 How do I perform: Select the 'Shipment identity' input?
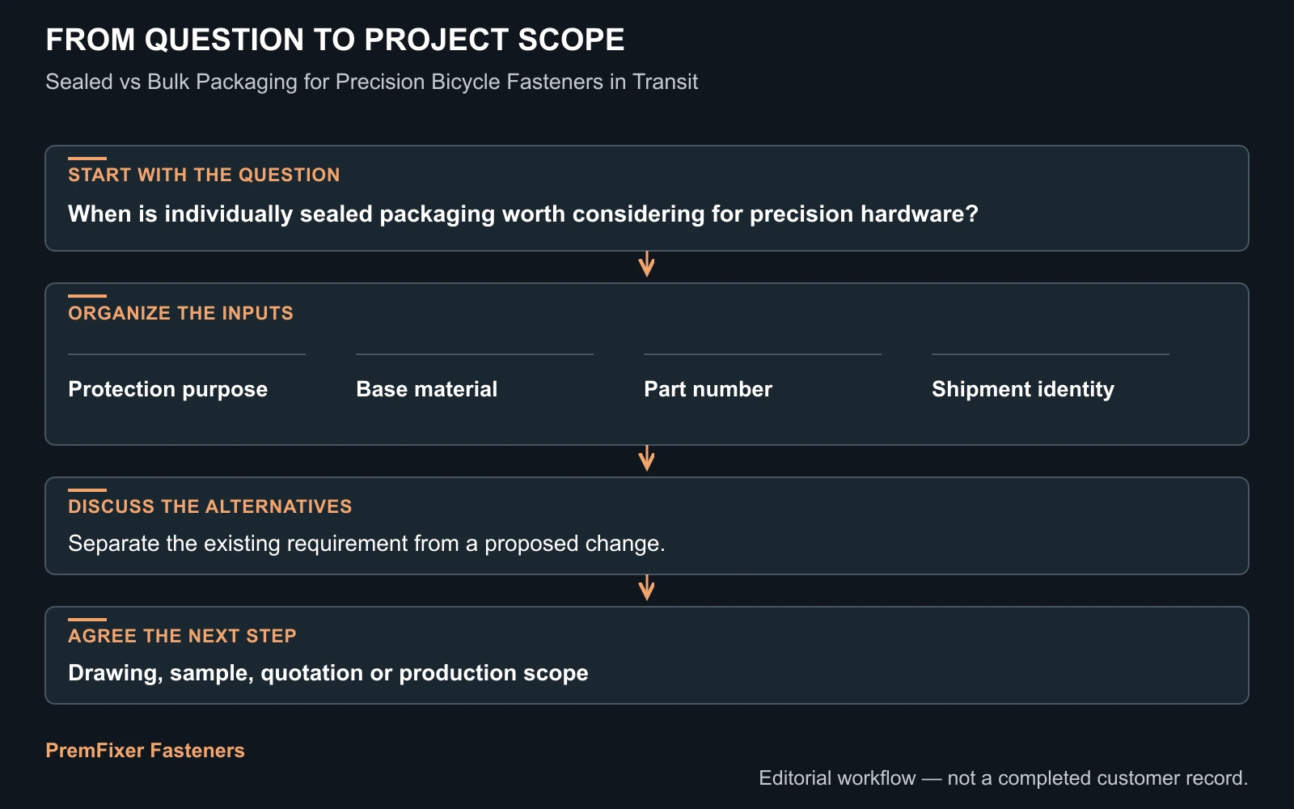[x=1023, y=389]
